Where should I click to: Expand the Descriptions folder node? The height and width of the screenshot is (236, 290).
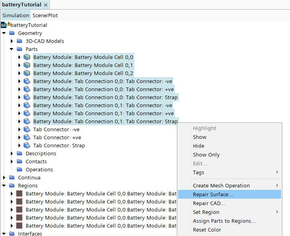click(12, 153)
